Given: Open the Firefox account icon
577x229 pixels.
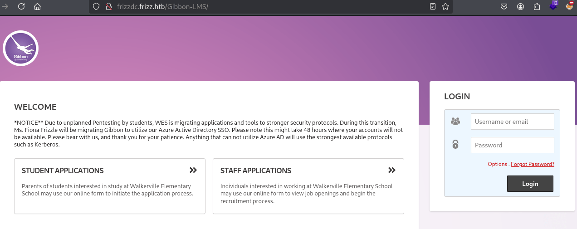Looking at the screenshot, I should [x=521, y=6].
